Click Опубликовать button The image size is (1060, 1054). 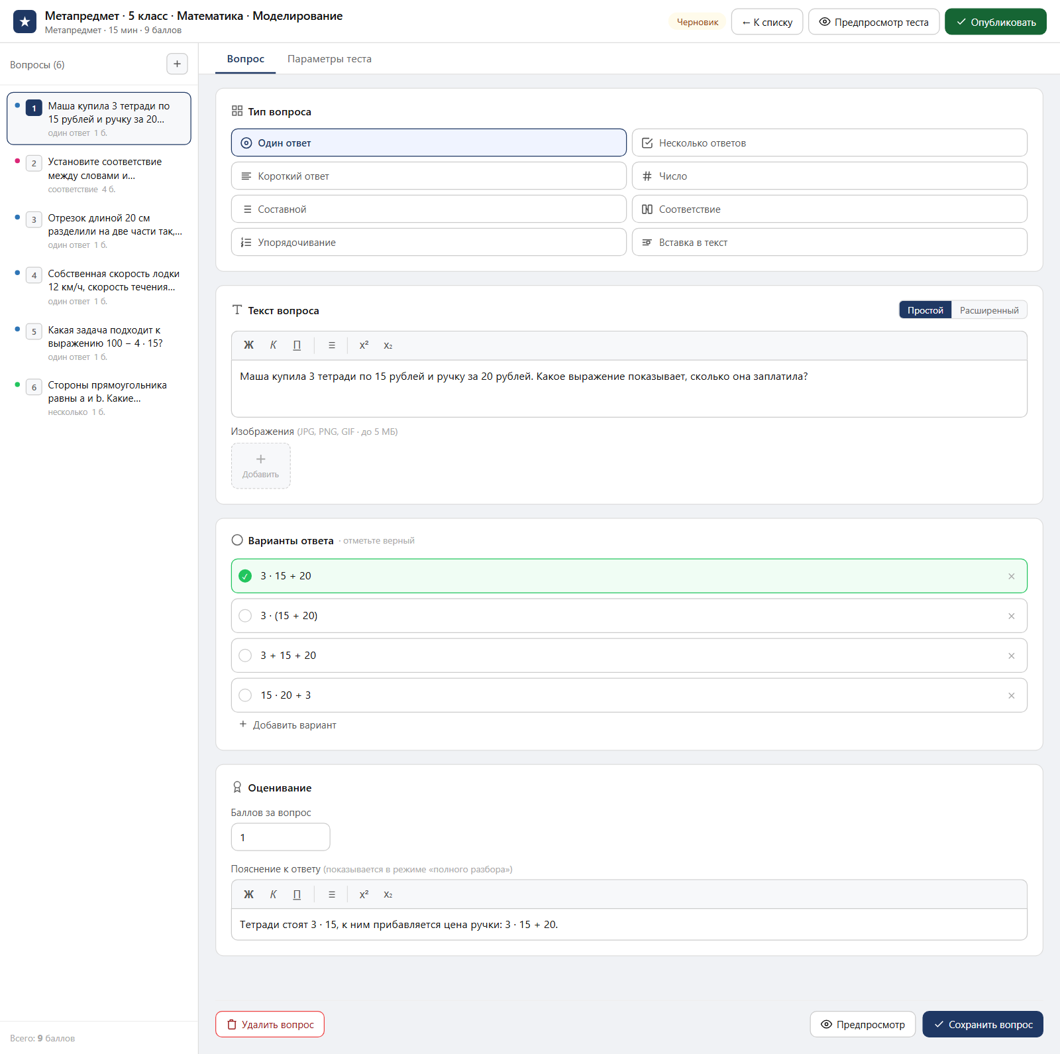point(996,22)
